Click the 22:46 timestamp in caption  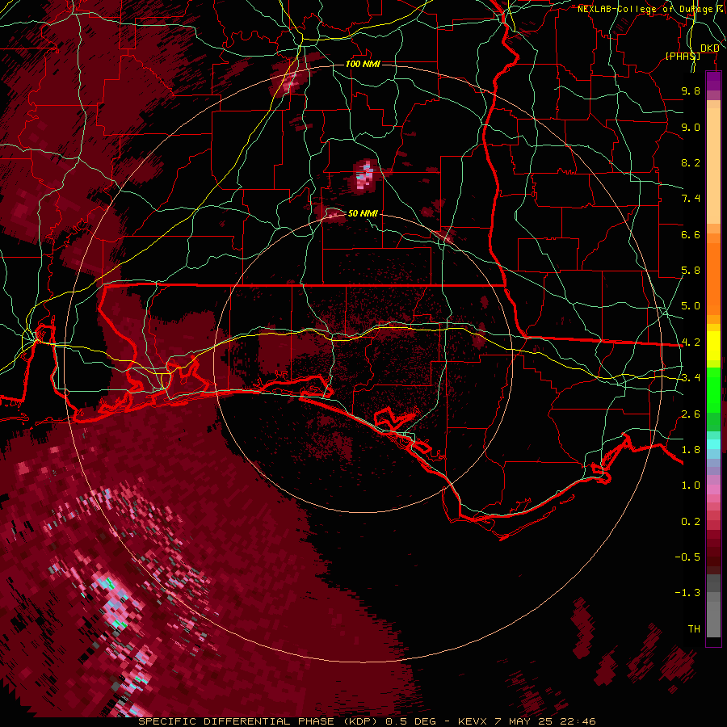click(x=578, y=721)
